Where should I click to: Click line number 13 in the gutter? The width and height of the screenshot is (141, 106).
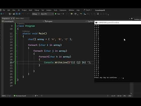tap(11, 39)
